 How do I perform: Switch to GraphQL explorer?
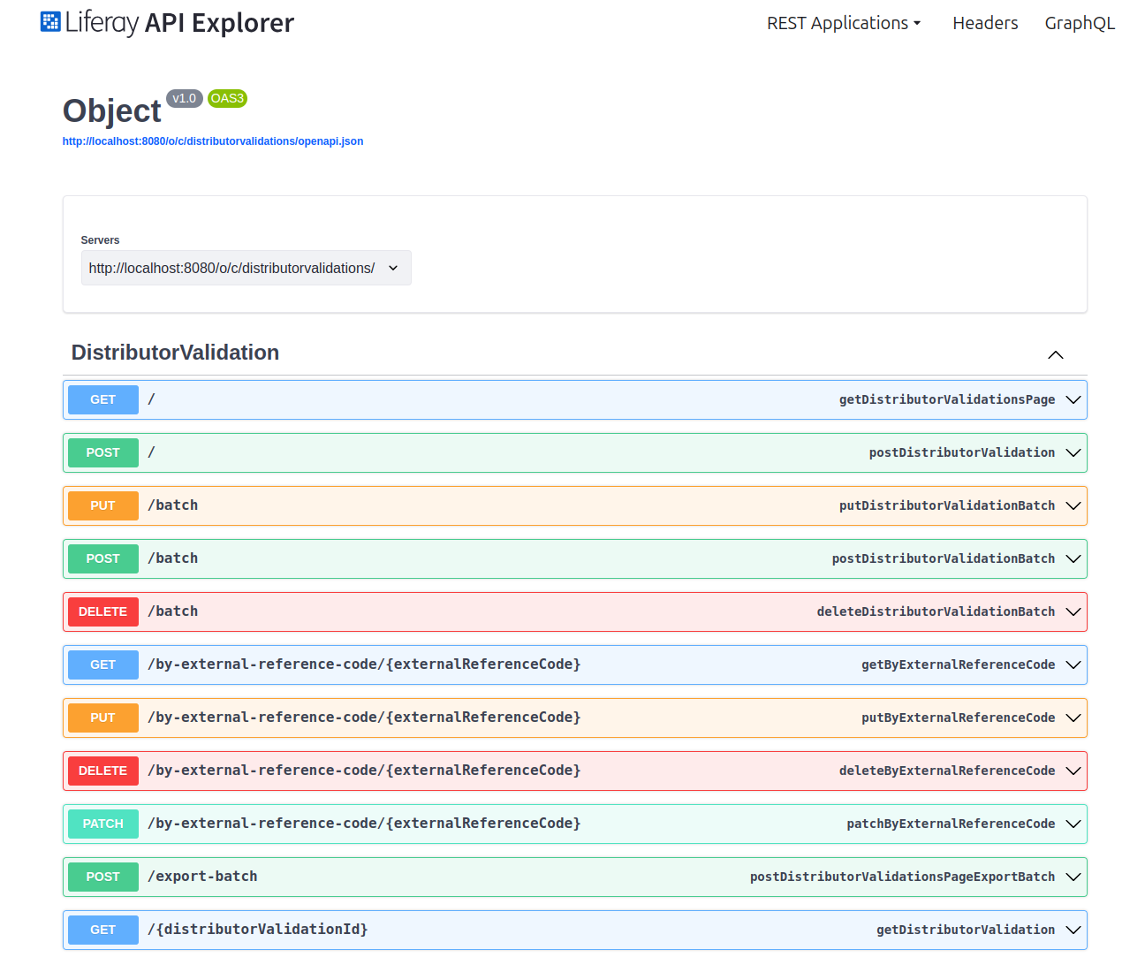coord(1079,23)
